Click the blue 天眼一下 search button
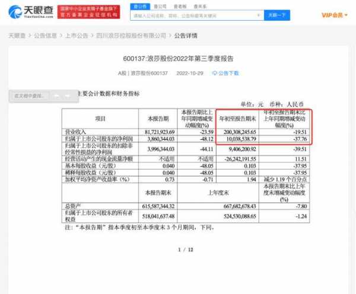 (x=276, y=15)
